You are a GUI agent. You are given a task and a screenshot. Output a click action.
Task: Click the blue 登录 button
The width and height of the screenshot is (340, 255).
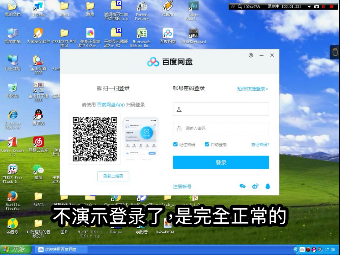coord(221,162)
